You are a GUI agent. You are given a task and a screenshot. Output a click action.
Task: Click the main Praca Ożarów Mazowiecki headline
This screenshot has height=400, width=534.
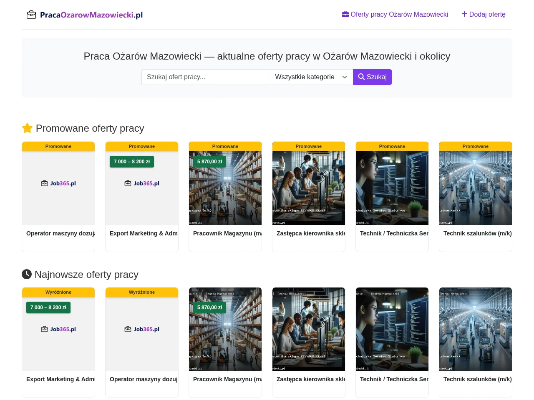(267, 56)
